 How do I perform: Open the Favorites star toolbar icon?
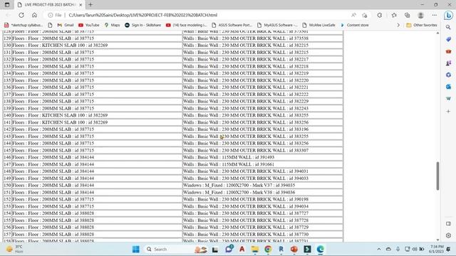pyautogui.click(x=394, y=15)
